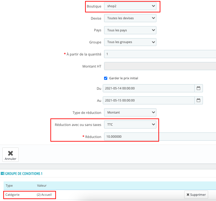Select the '(2) Accueil' value text
This screenshot has width=216, height=201.
coord(44,195)
